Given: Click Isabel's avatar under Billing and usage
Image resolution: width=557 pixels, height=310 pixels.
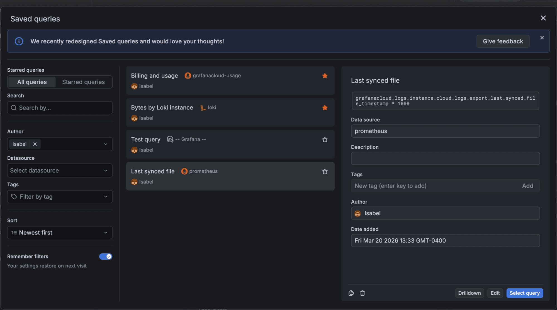Looking at the screenshot, I should [134, 86].
